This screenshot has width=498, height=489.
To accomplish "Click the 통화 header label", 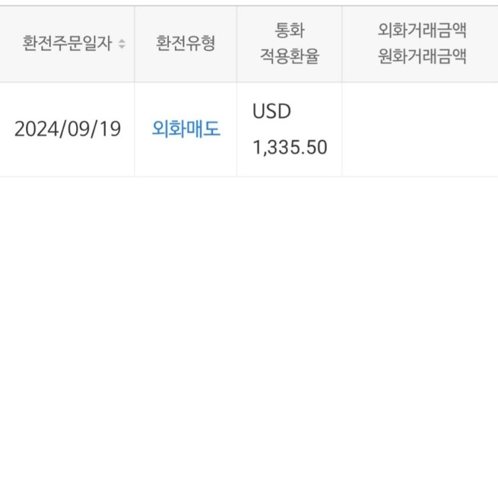I will (289, 31).
